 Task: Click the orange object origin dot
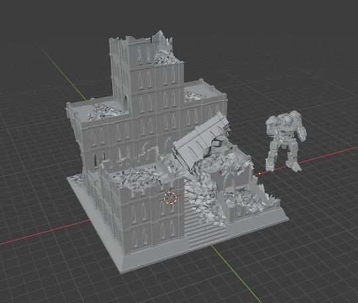[x=259, y=174]
